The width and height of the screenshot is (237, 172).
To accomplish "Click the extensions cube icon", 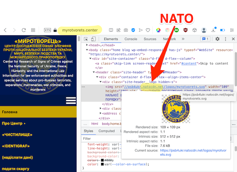I will coord(194,30).
